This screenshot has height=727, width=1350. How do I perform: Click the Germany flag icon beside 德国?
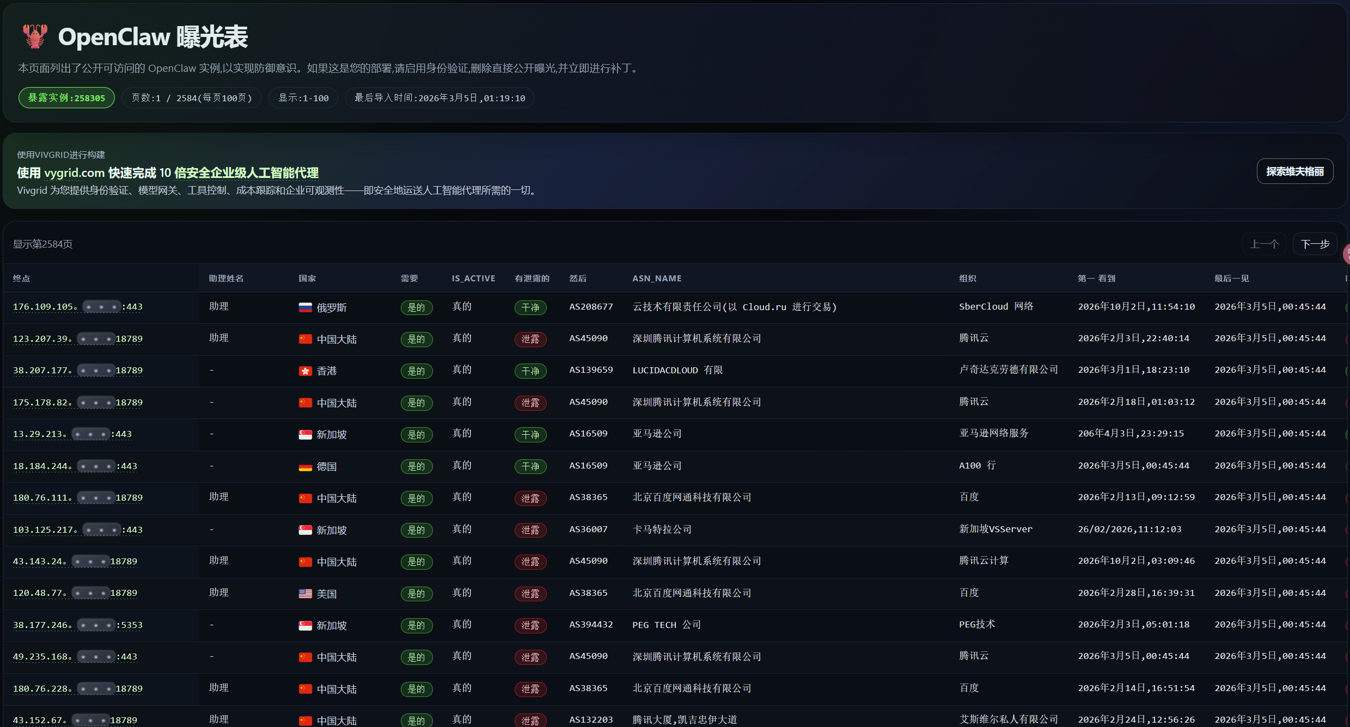(306, 466)
